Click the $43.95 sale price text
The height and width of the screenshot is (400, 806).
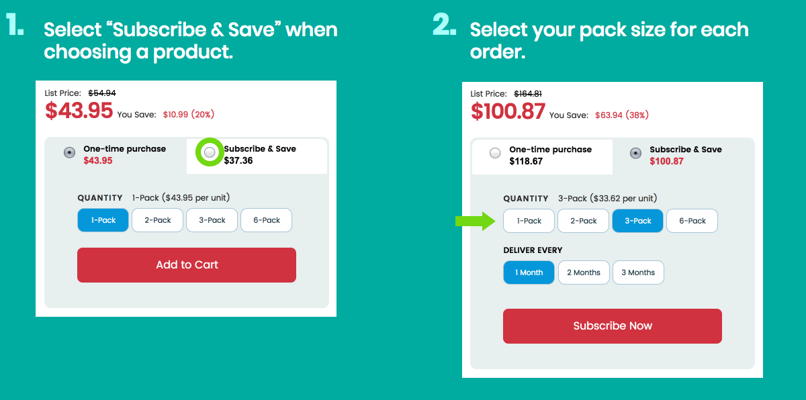tap(79, 111)
